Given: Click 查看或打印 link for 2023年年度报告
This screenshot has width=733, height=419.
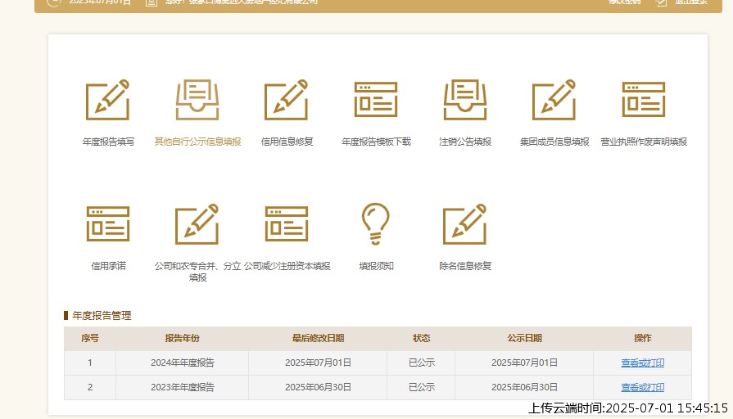Looking at the screenshot, I should coord(642,387).
